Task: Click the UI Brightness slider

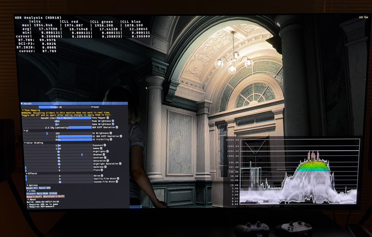Action: tap(58, 133)
